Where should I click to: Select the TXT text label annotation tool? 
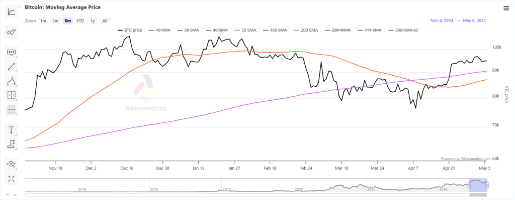coord(12,52)
